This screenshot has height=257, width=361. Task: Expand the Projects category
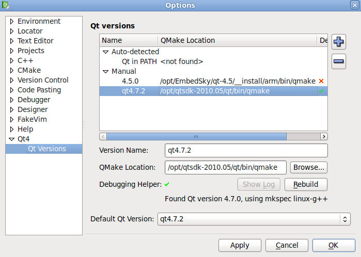coord(12,51)
